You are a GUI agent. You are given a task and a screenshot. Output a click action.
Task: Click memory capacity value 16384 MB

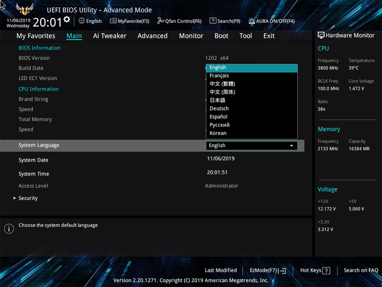coord(359,149)
